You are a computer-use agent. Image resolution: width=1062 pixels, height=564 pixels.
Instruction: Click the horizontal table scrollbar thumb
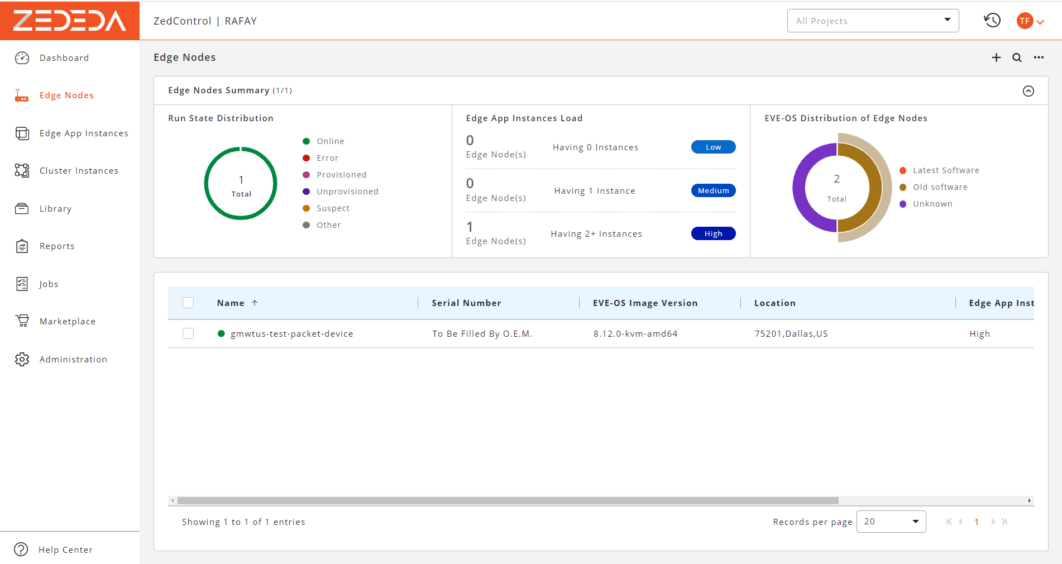(508, 501)
